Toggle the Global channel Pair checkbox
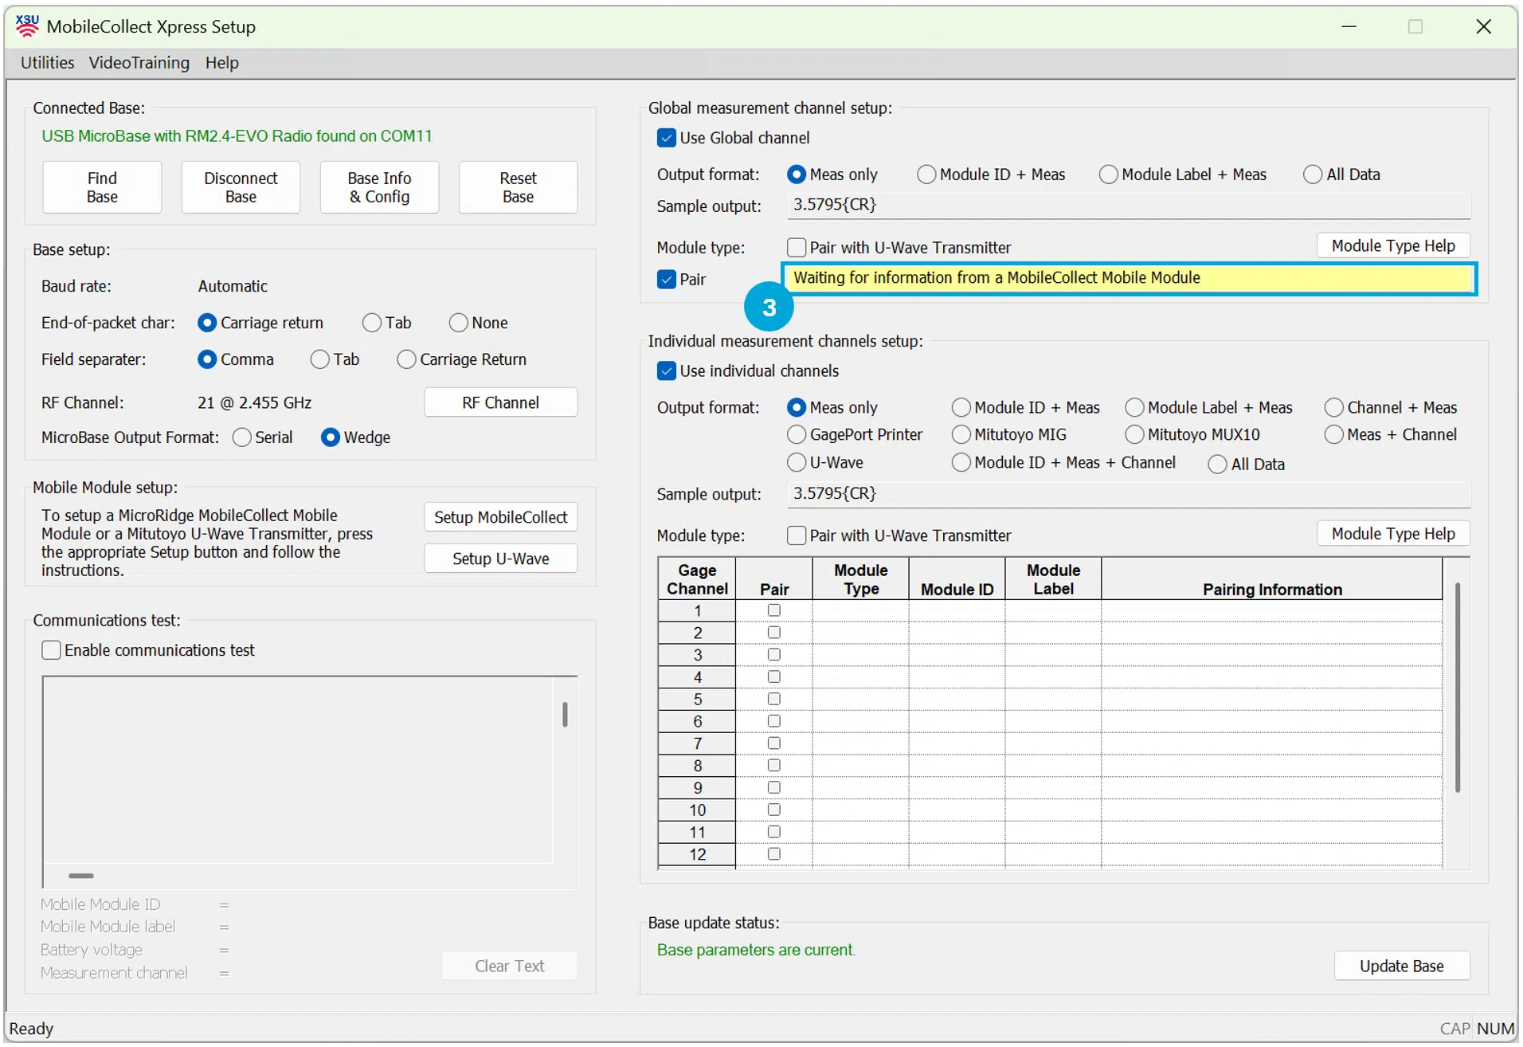 click(x=667, y=280)
